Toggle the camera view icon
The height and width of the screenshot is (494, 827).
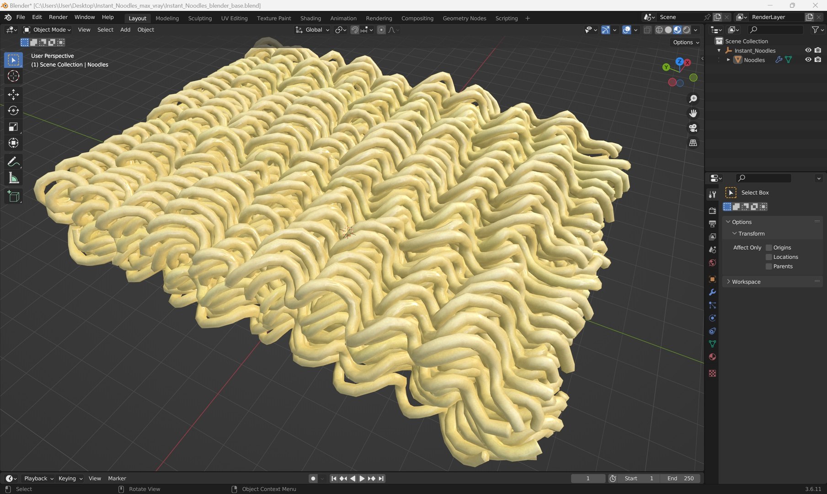click(x=693, y=128)
